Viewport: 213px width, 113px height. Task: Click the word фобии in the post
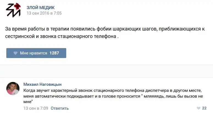(x=102, y=29)
